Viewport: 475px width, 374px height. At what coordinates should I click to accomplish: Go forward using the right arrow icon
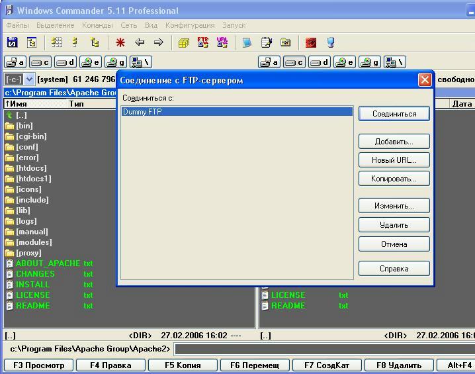point(158,42)
